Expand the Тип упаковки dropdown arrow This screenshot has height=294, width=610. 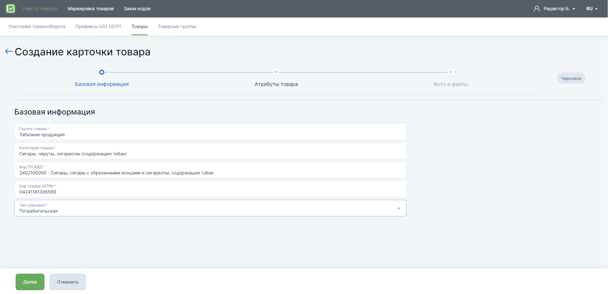[x=398, y=208]
